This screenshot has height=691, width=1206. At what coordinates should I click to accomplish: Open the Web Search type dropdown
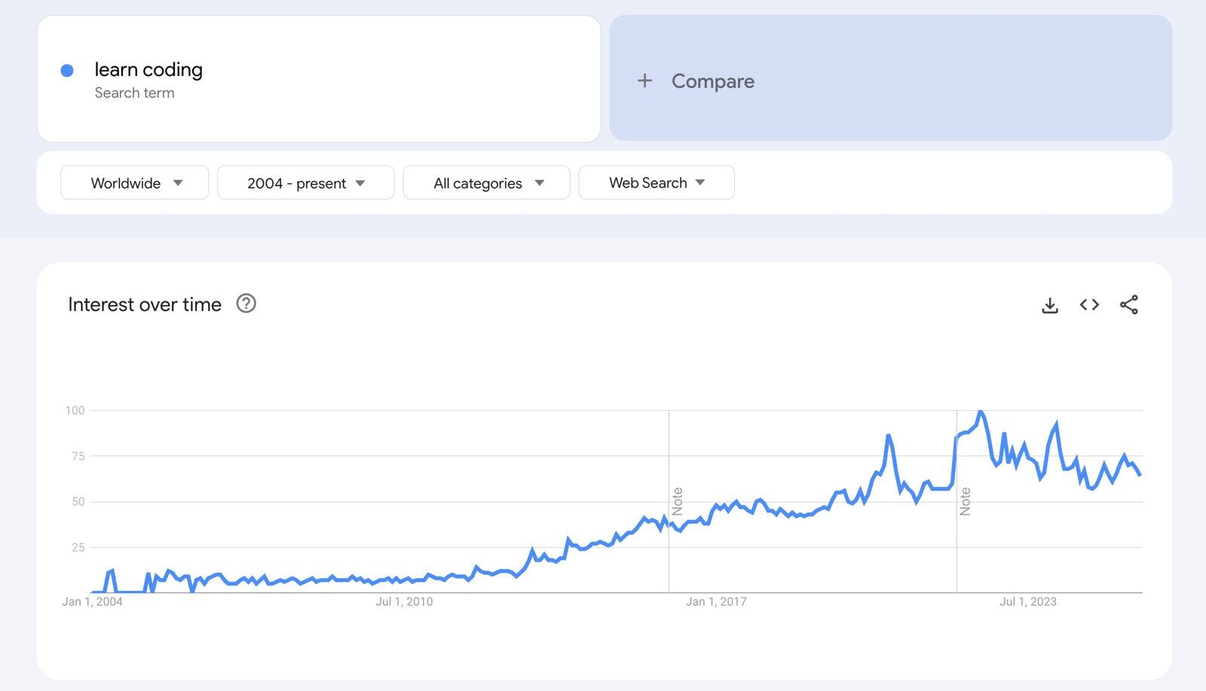click(x=656, y=182)
